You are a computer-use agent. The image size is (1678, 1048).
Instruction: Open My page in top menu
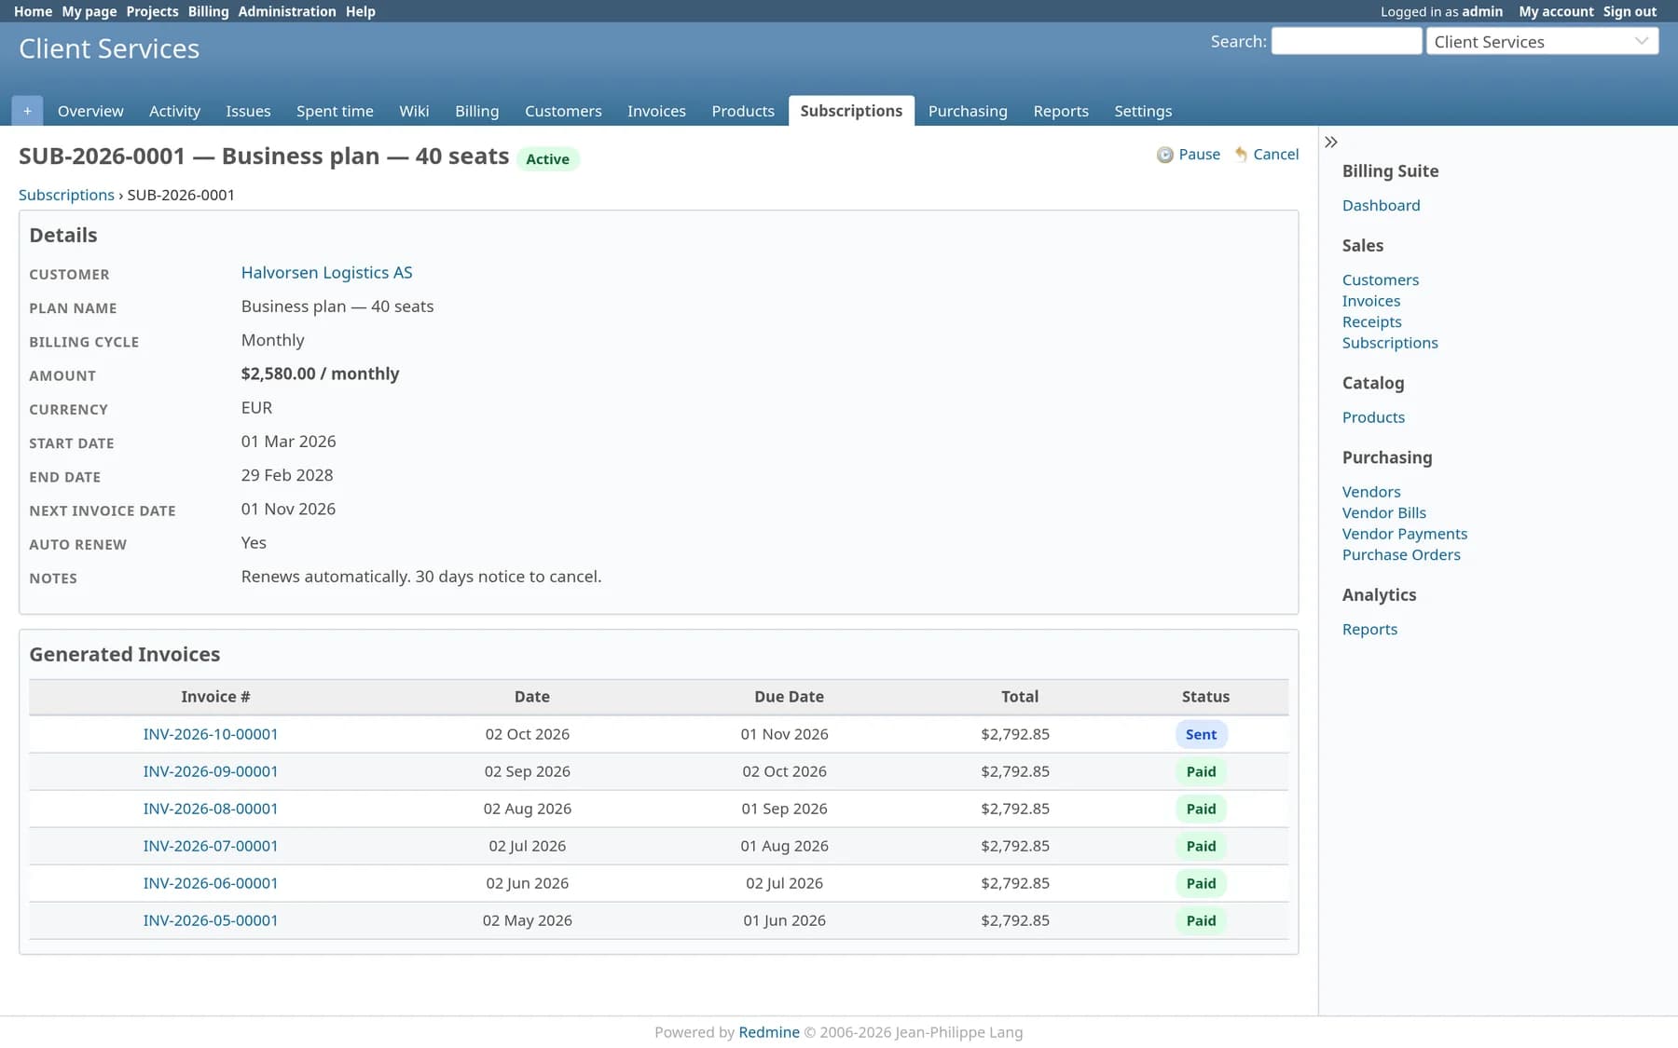pyautogui.click(x=89, y=11)
